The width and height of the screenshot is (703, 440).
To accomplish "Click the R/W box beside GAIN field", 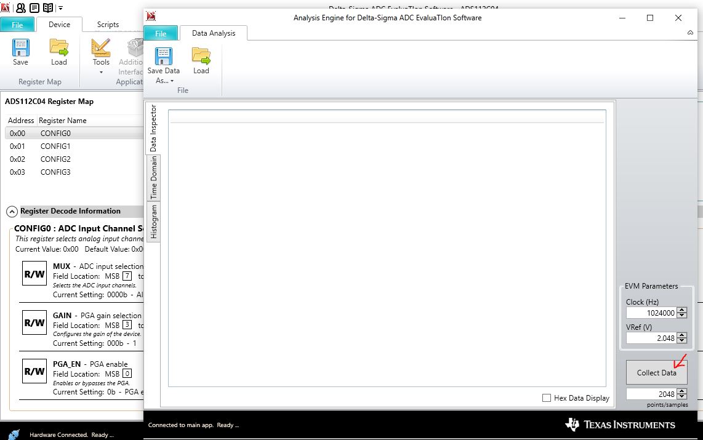I will coord(34,322).
